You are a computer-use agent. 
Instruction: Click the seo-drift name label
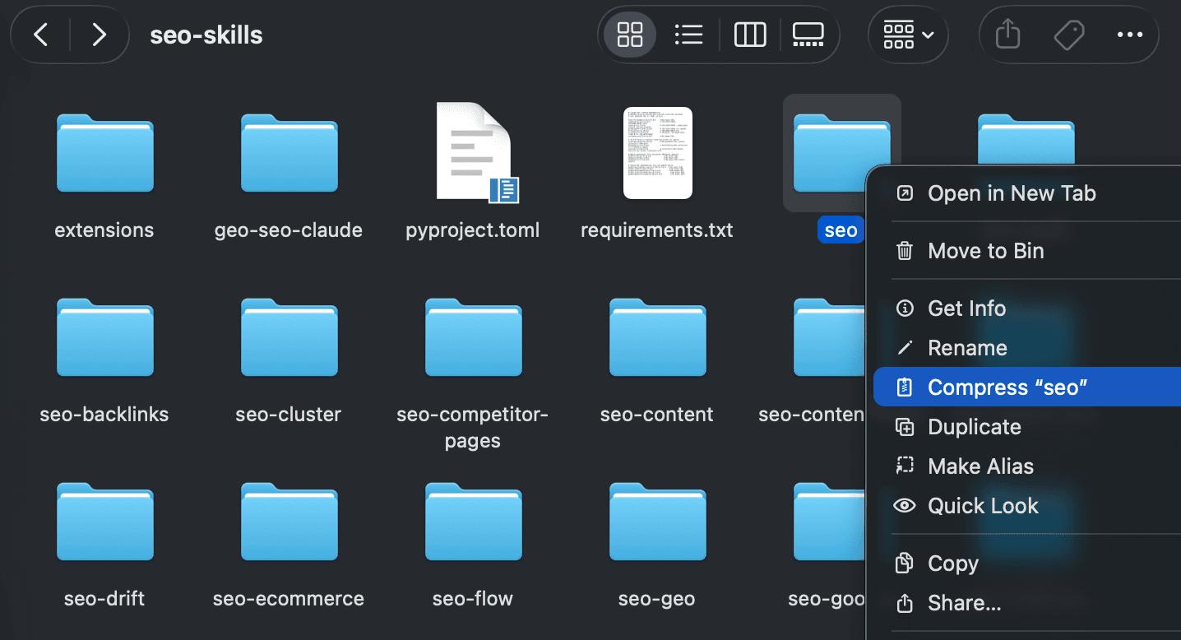(x=104, y=599)
